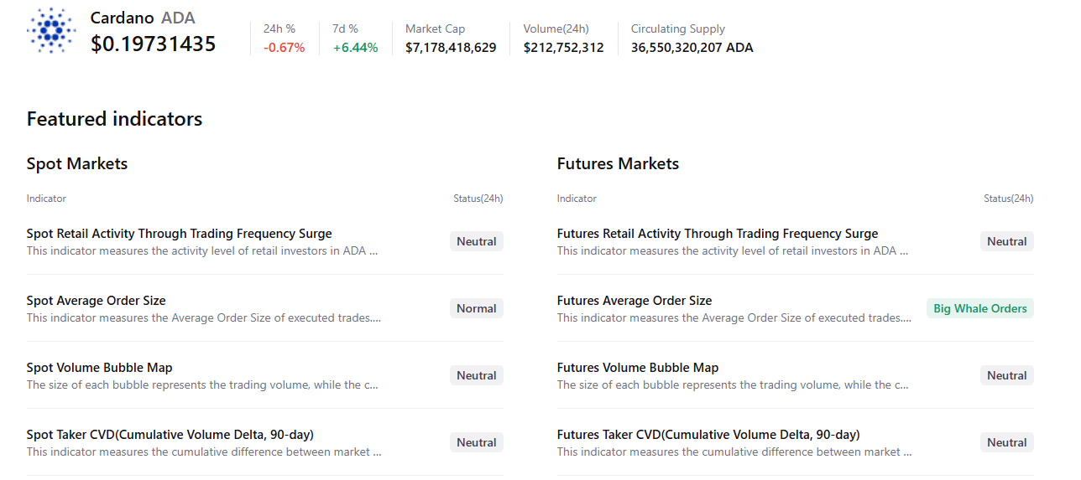Screen dimensions: 1081x480
Task: Click the Spot Taker CVD description text
Action: pos(204,452)
